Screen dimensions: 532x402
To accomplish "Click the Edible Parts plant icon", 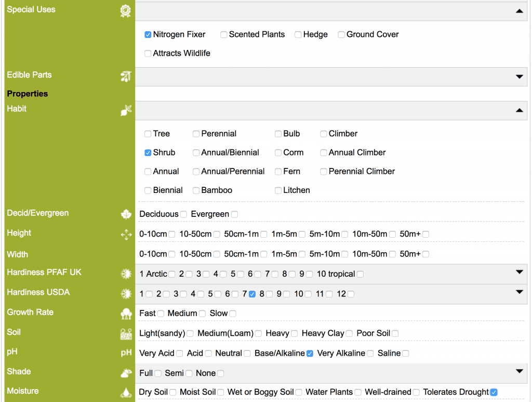I will tap(126, 76).
